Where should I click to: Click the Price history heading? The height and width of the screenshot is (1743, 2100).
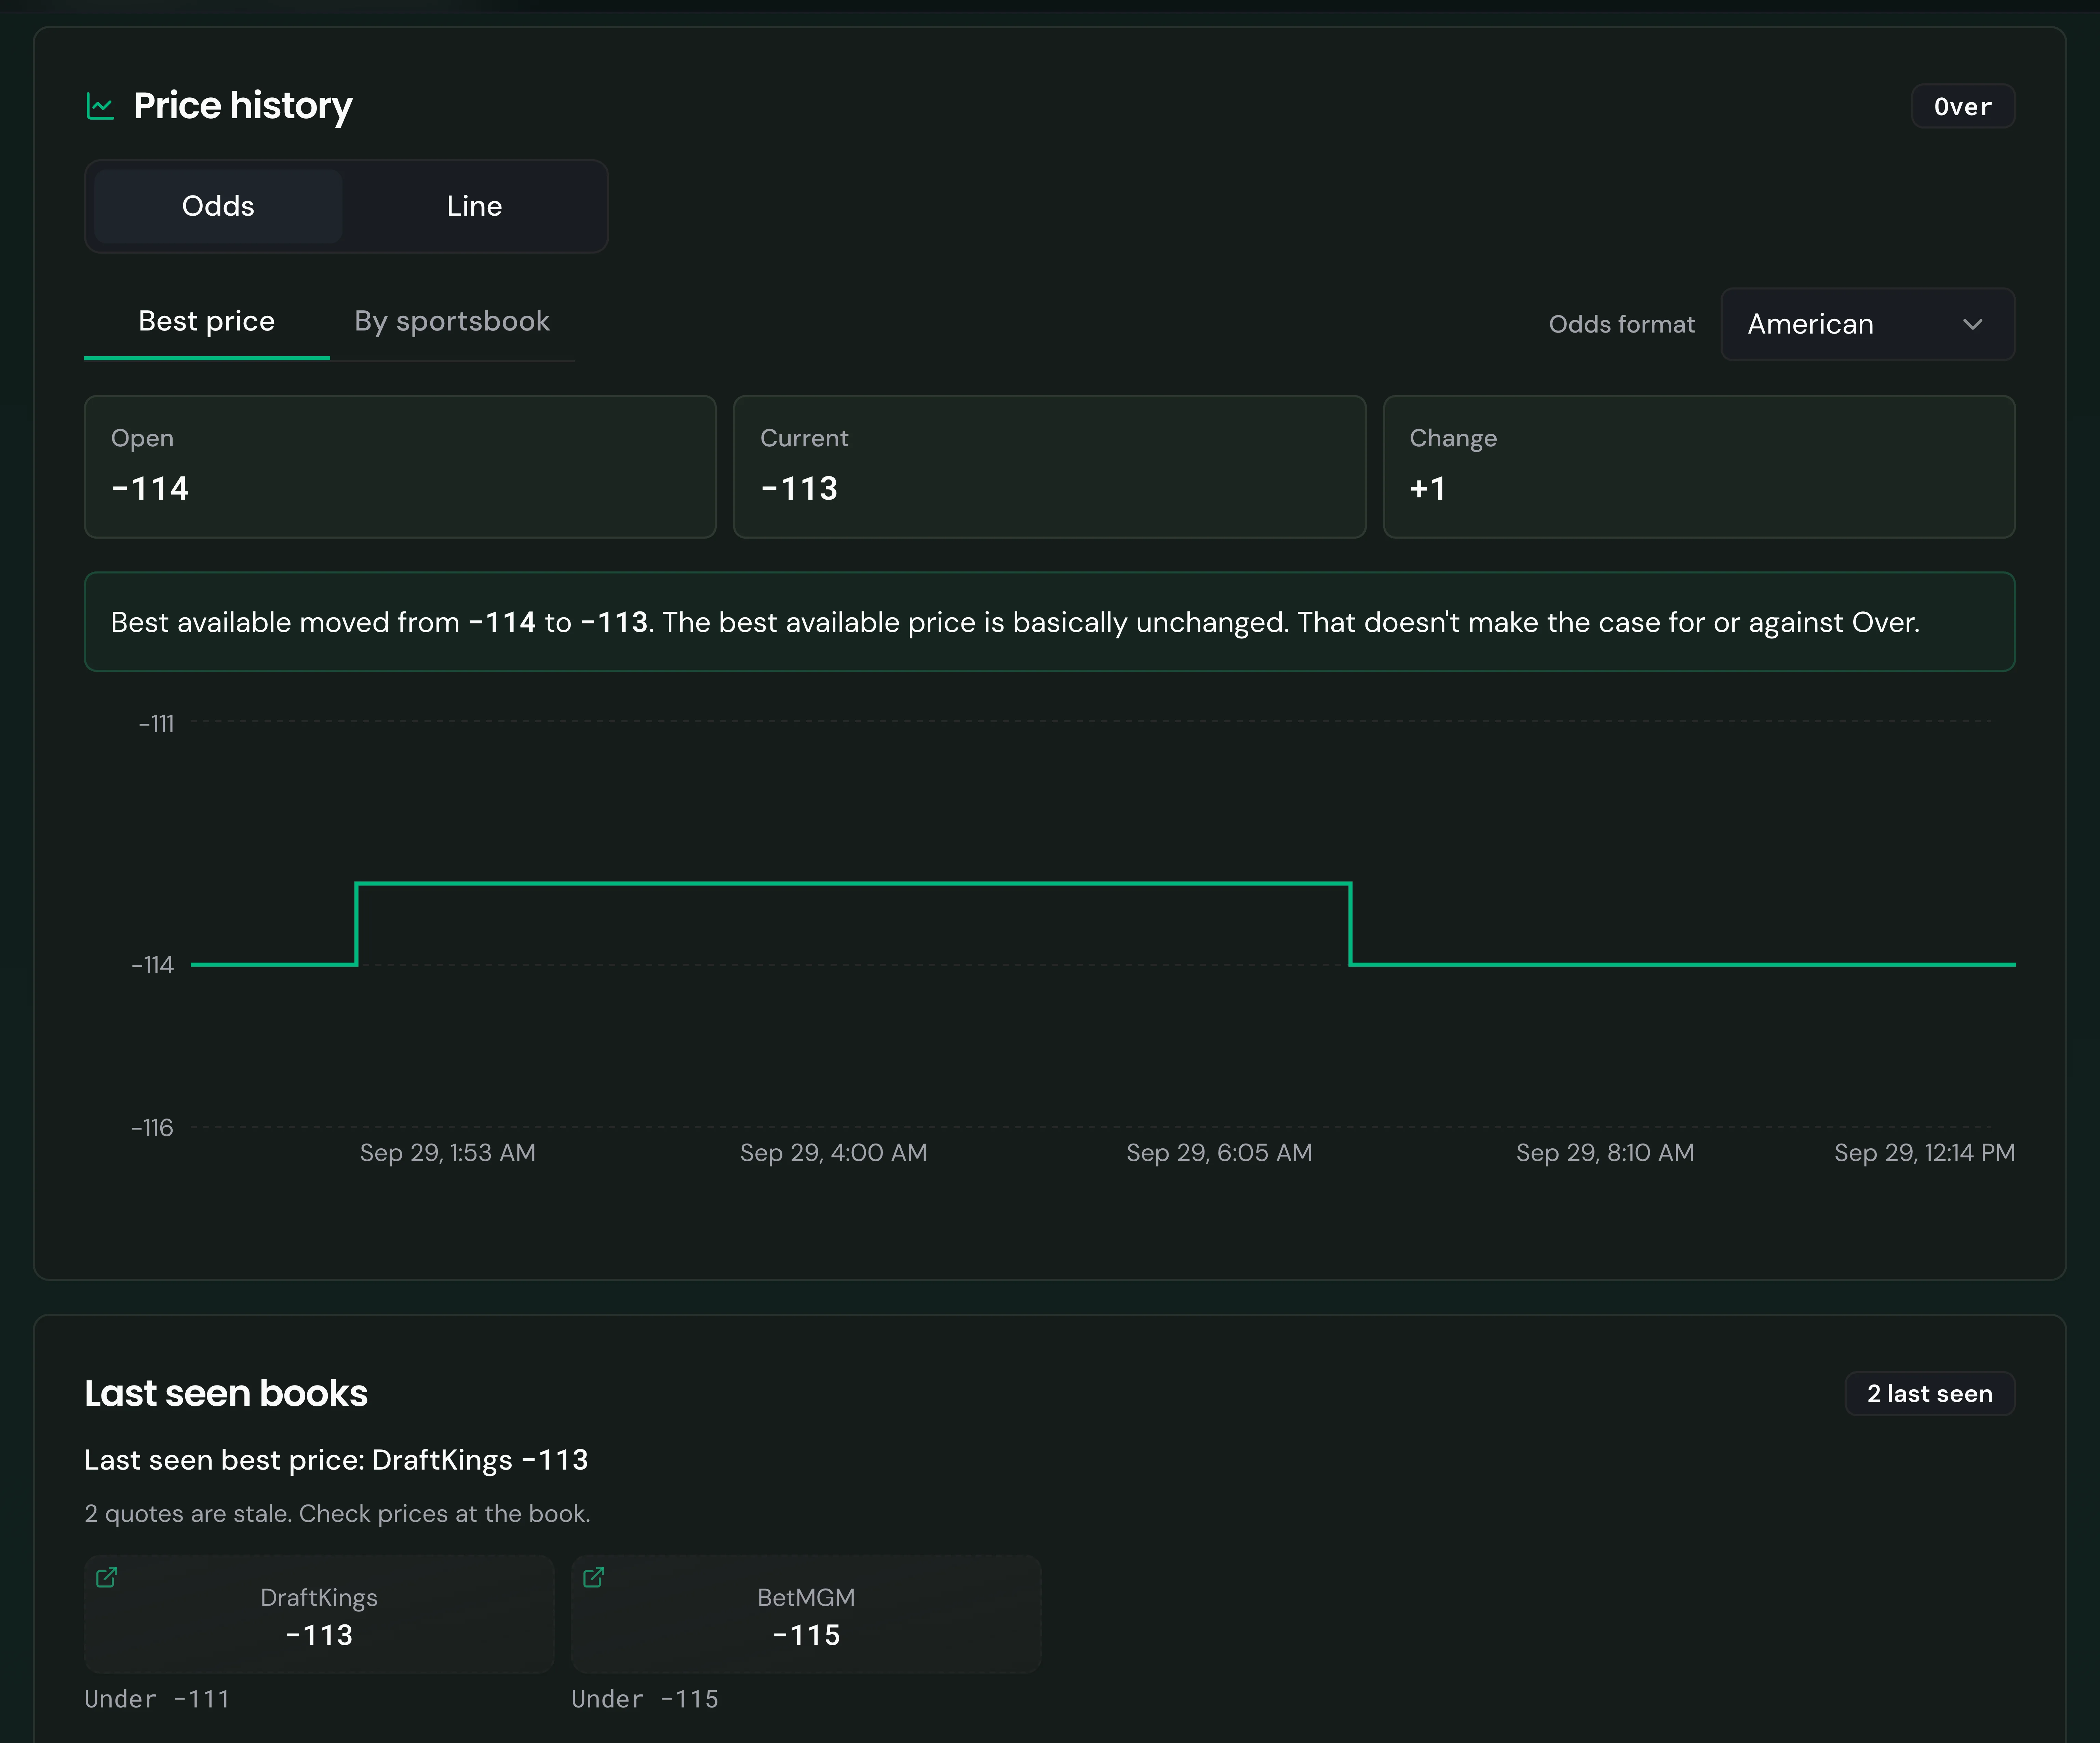pyautogui.click(x=243, y=106)
